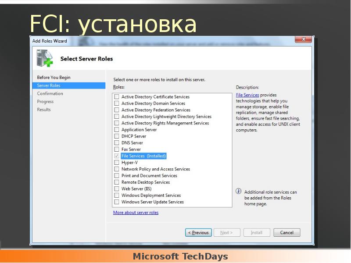Image resolution: width=351 pixels, height=263 pixels.
Task: Enable the Web Server (IIS) role
Action: pos(117,188)
